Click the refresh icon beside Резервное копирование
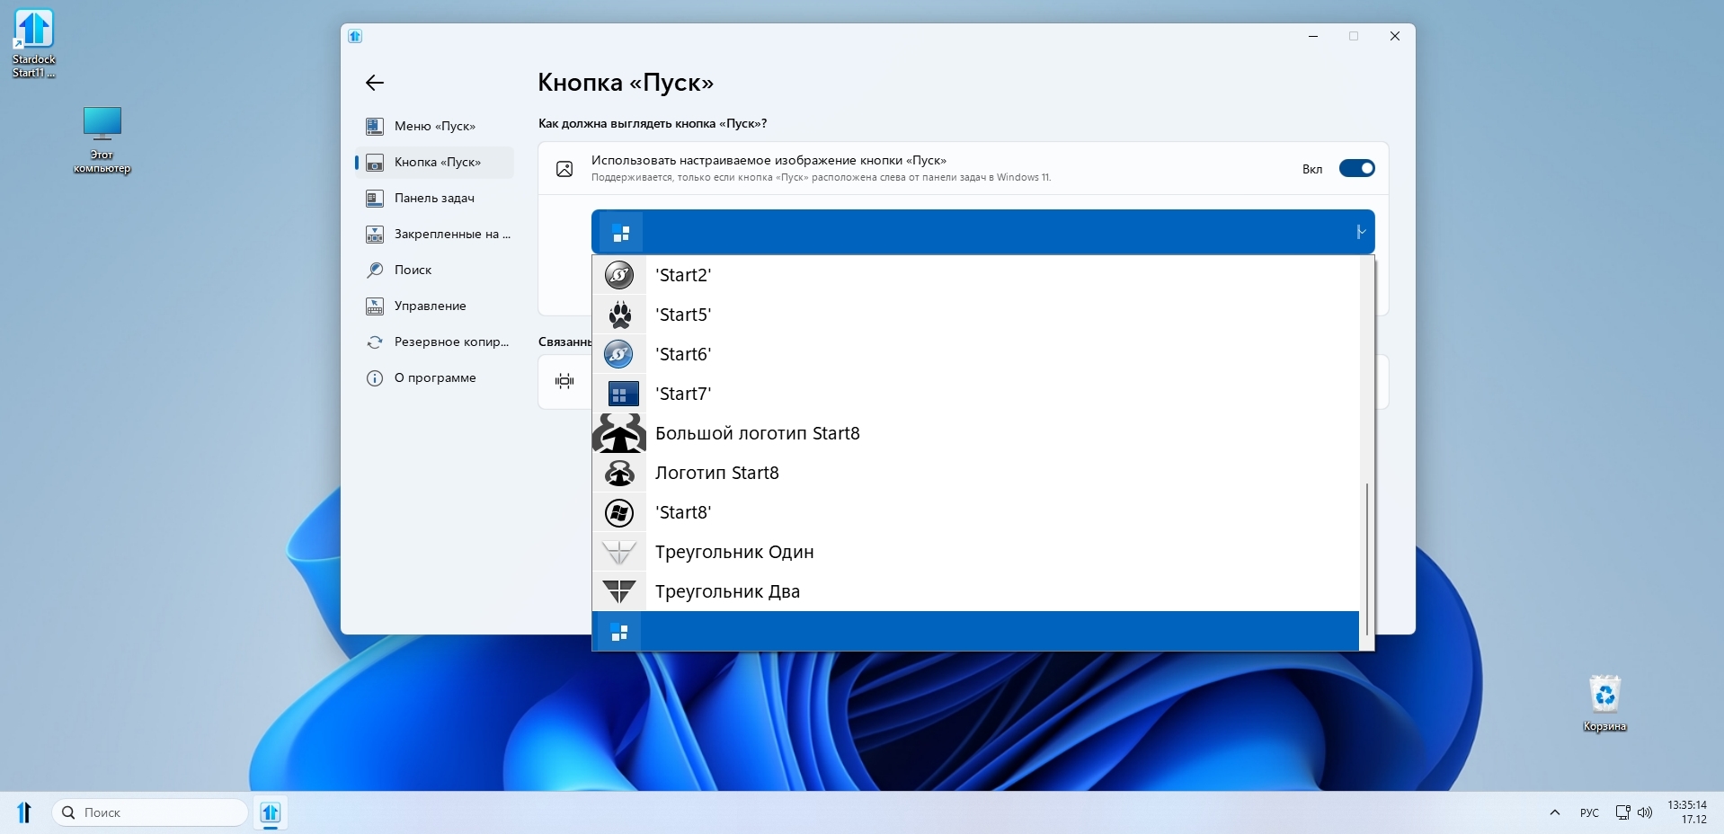Viewport: 1724px width, 834px height. pos(375,342)
